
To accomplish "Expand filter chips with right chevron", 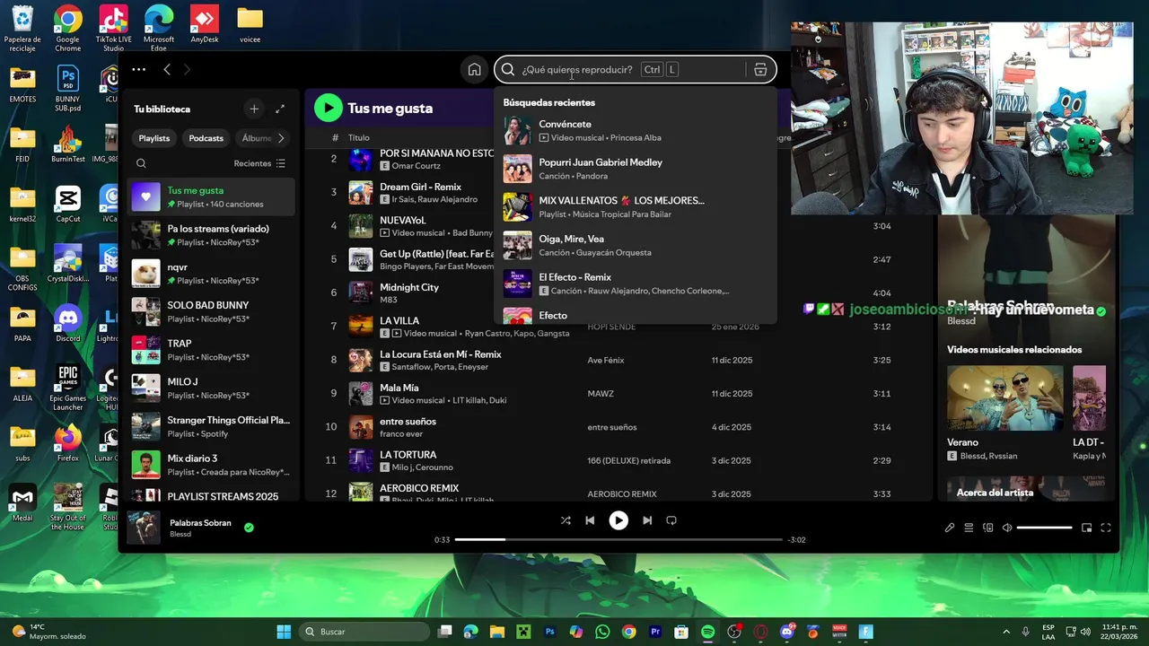I will [281, 138].
